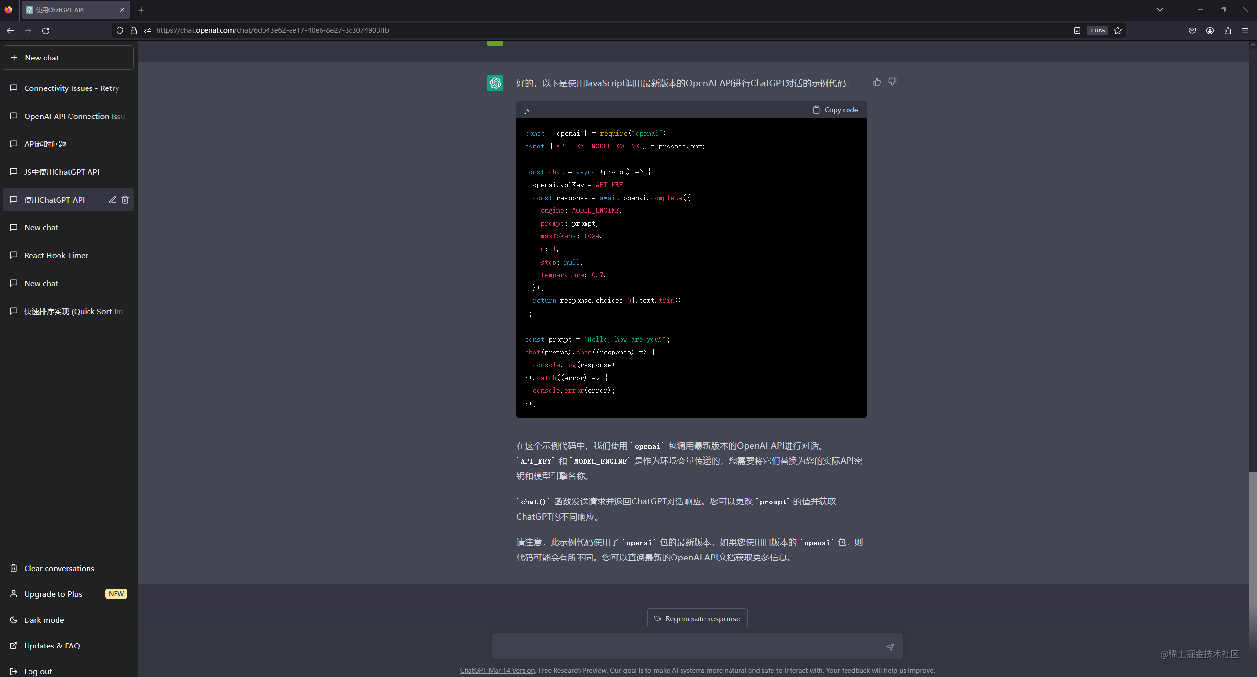The width and height of the screenshot is (1257, 677).
Task: Open Firefox application hamburger menu
Action: [x=1245, y=30]
